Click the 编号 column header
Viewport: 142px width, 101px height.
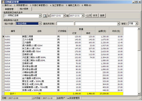13,31
